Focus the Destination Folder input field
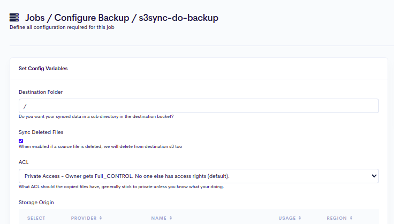 [x=198, y=106]
